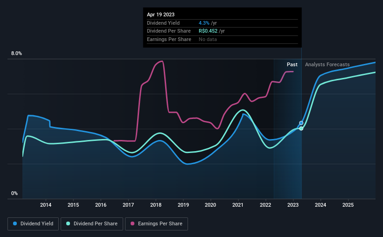Click the Apr 19 2023 tooltip date
The height and width of the screenshot is (237, 383).
[161, 14]
